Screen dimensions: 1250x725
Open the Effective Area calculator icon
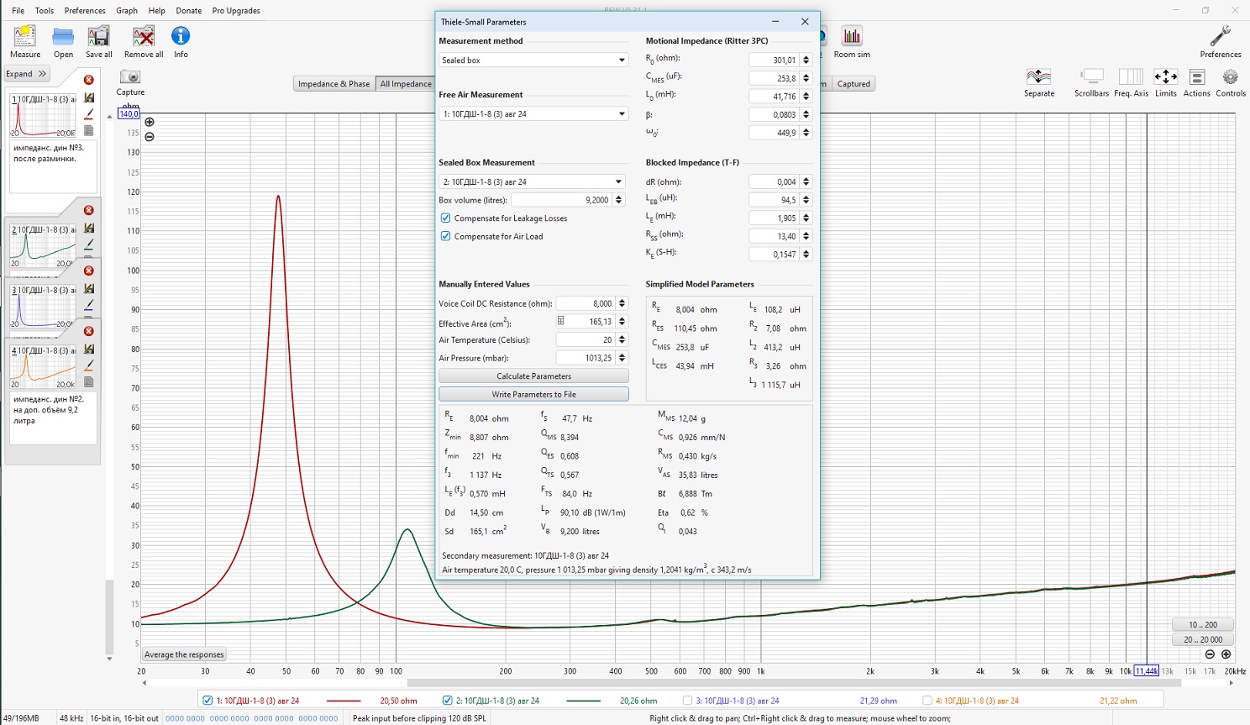click(560, 321)
